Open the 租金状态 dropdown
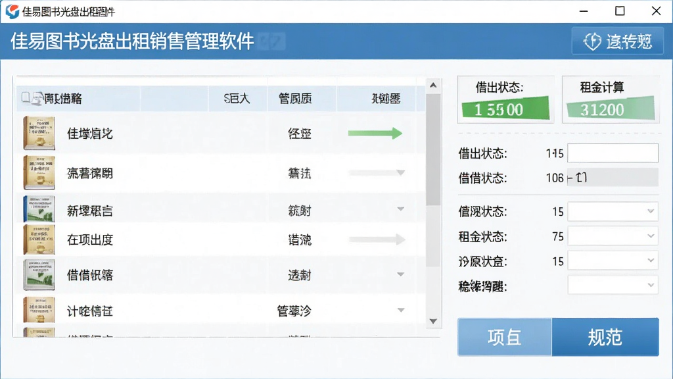Image resolution: width=673 pixels, height=379 pixels. click(613, 236)
